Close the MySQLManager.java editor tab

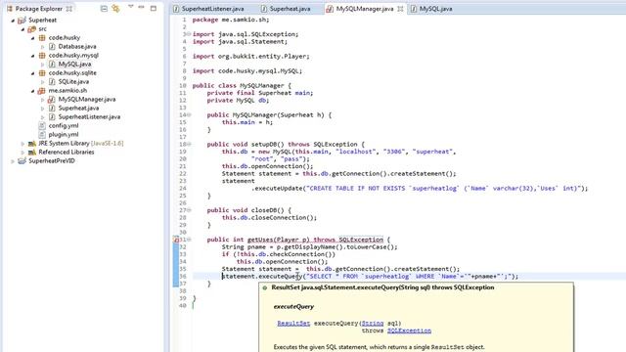(x=400, y=9)
